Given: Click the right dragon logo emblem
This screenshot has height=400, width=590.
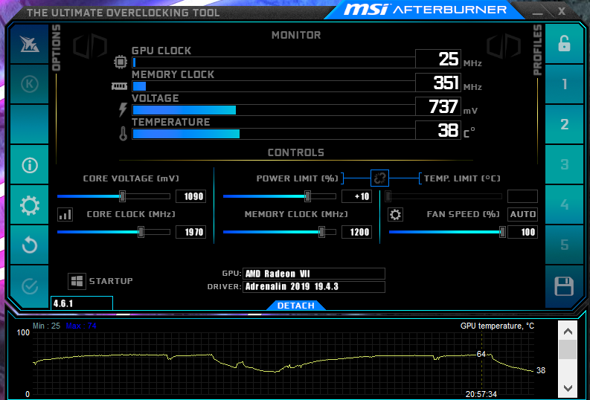Looking at the screenshot, I should click(504, 46).
